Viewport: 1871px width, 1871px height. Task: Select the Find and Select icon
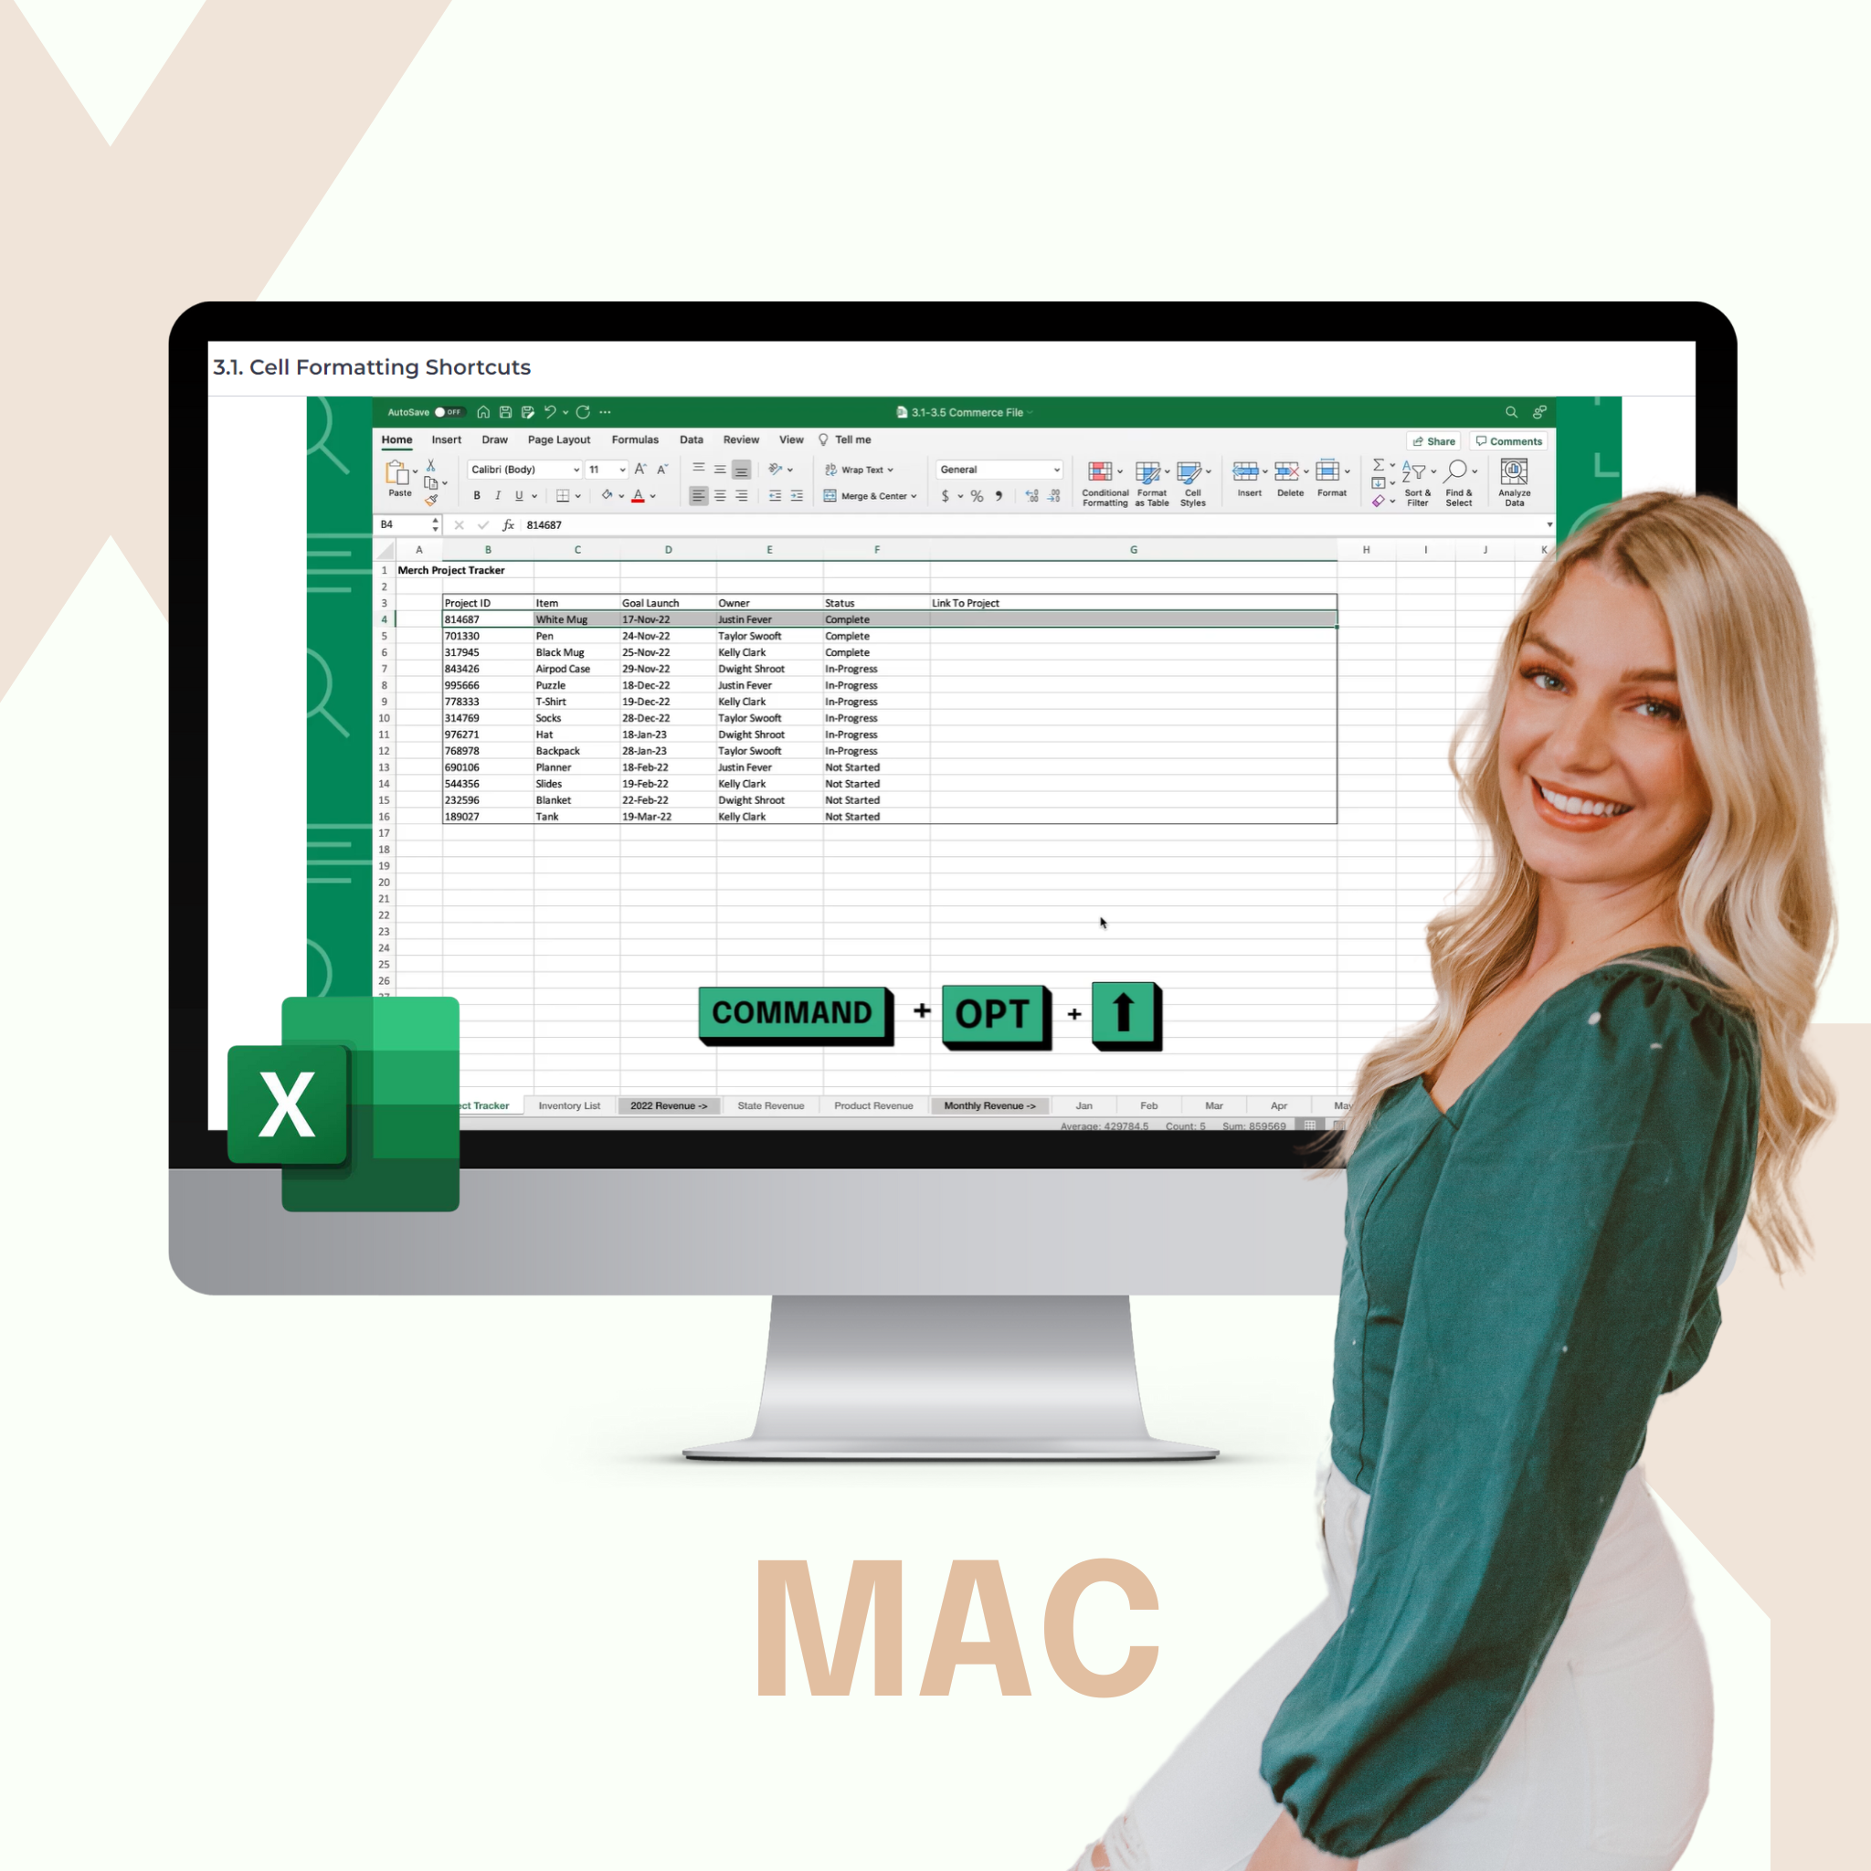(x=1465, y=480)
